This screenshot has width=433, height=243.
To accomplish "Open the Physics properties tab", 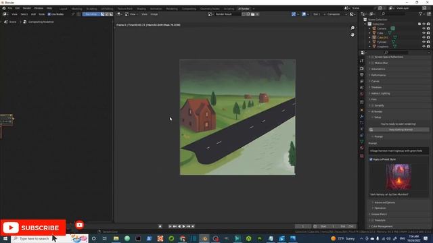I will [362, 129].
